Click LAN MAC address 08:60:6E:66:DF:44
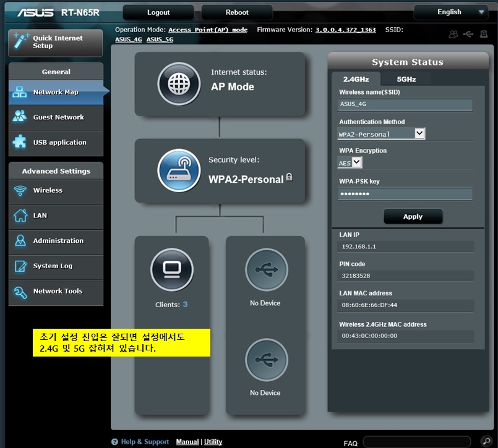 (x=369, y=305)
